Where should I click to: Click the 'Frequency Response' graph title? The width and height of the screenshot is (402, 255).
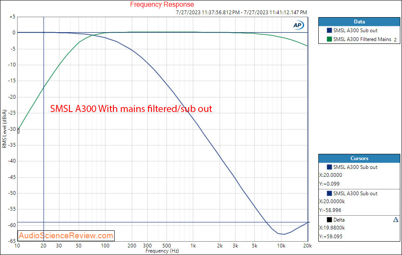click(x=162, y=4)
